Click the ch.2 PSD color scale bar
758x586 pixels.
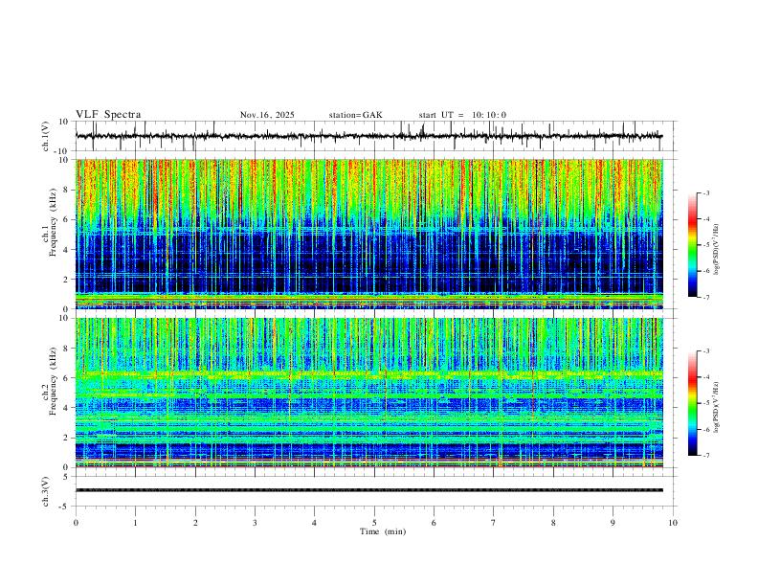[692, 403]
